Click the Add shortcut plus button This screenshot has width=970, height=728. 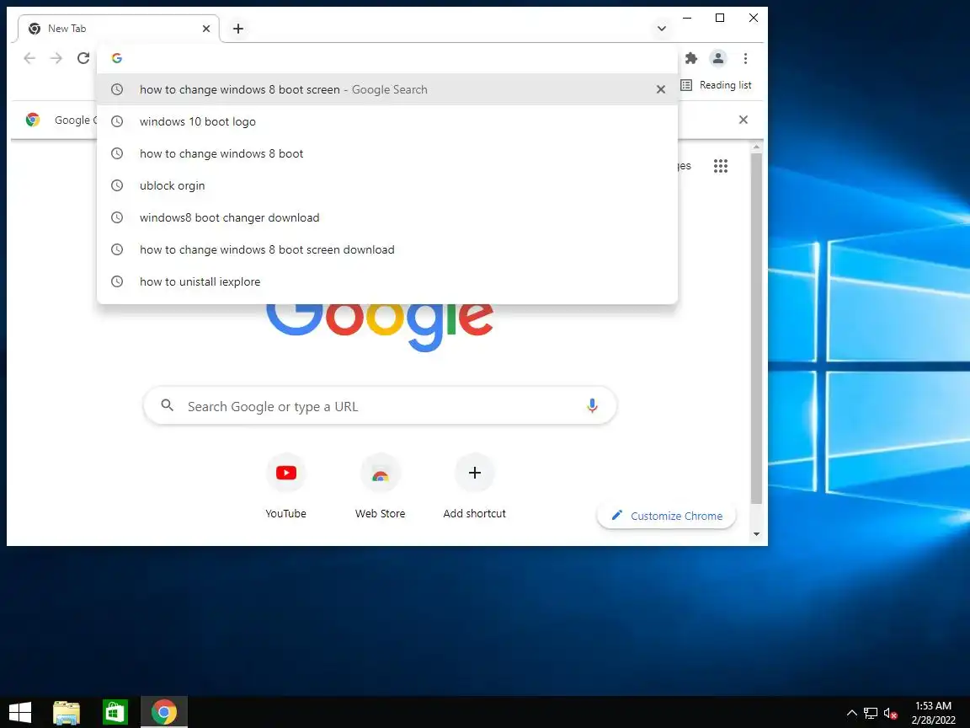click(475, 473)
